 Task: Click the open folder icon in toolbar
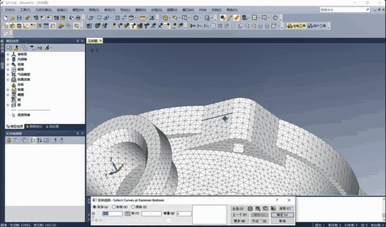pyautogui.click(x=12, y=18)
